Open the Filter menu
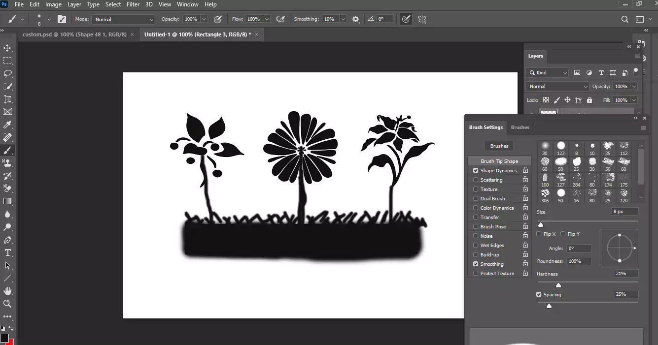 tap(133, 4)
